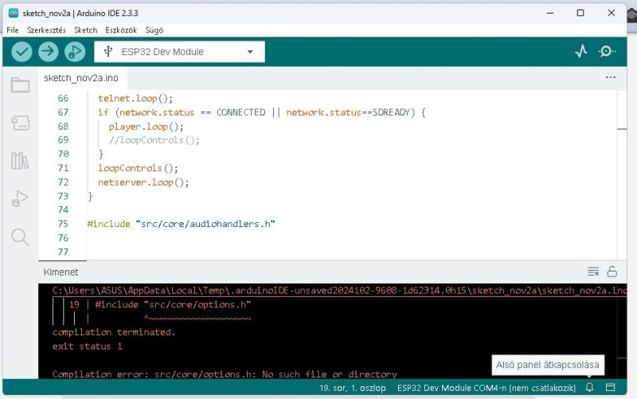This screenshot has height=399, width=637.
Task: Click 'ESP32 Dev Module COM4-n' in the status bar
Action: click(487, 388)
